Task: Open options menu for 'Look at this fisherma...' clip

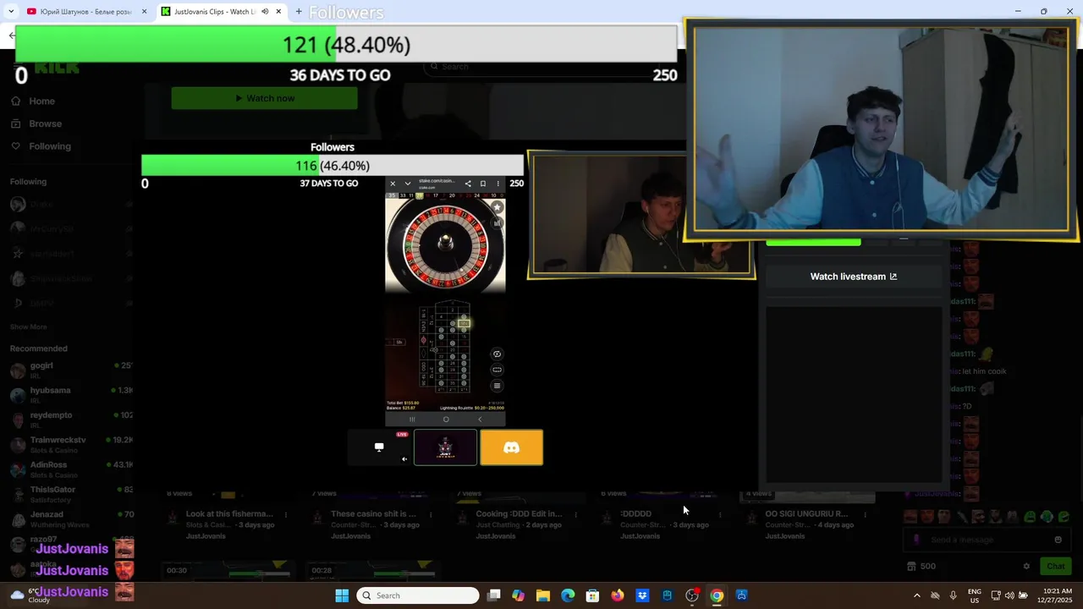Action: [286, 514]
